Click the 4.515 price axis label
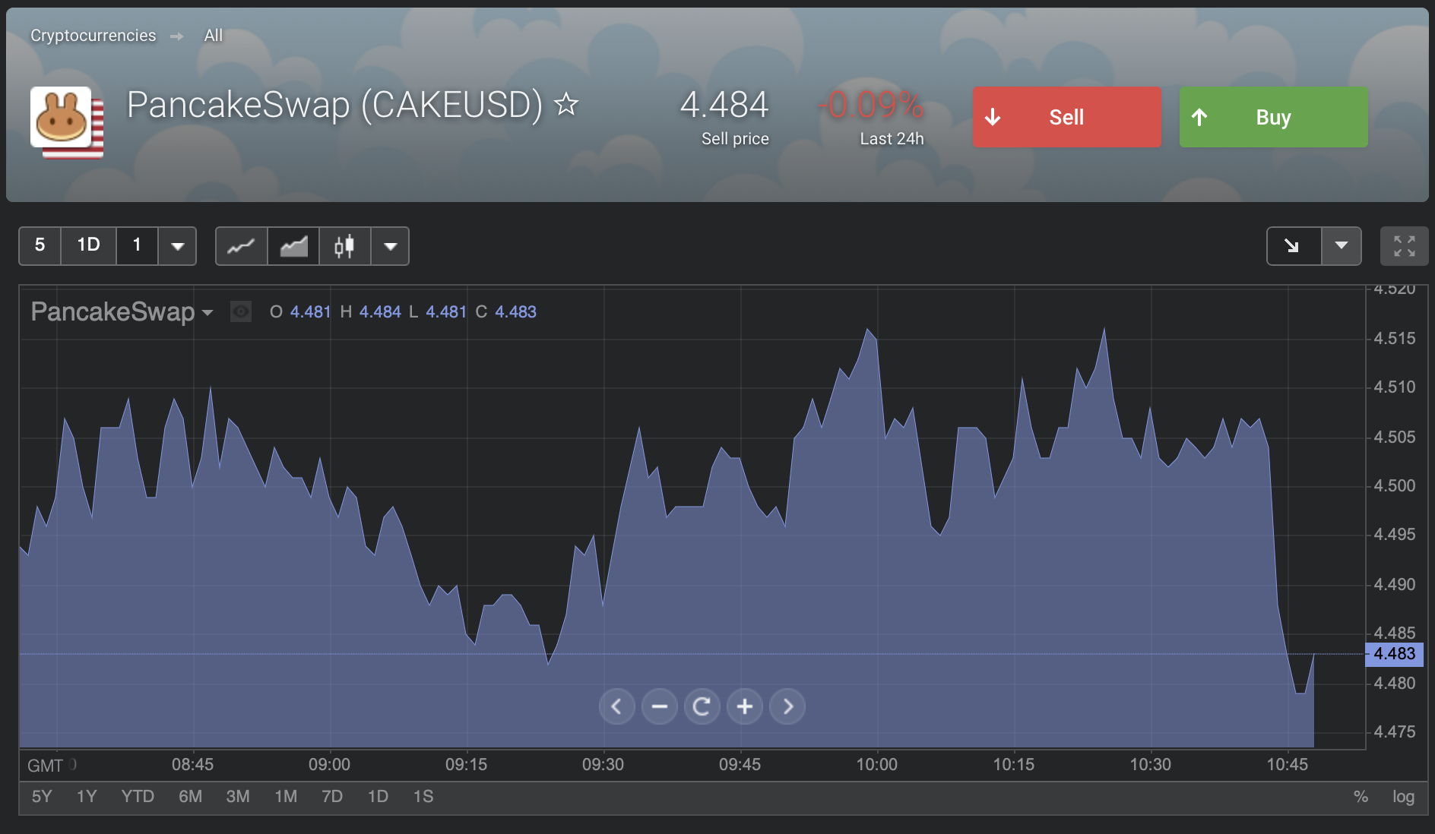1435x834 pixels. [x=1395, y=339]
